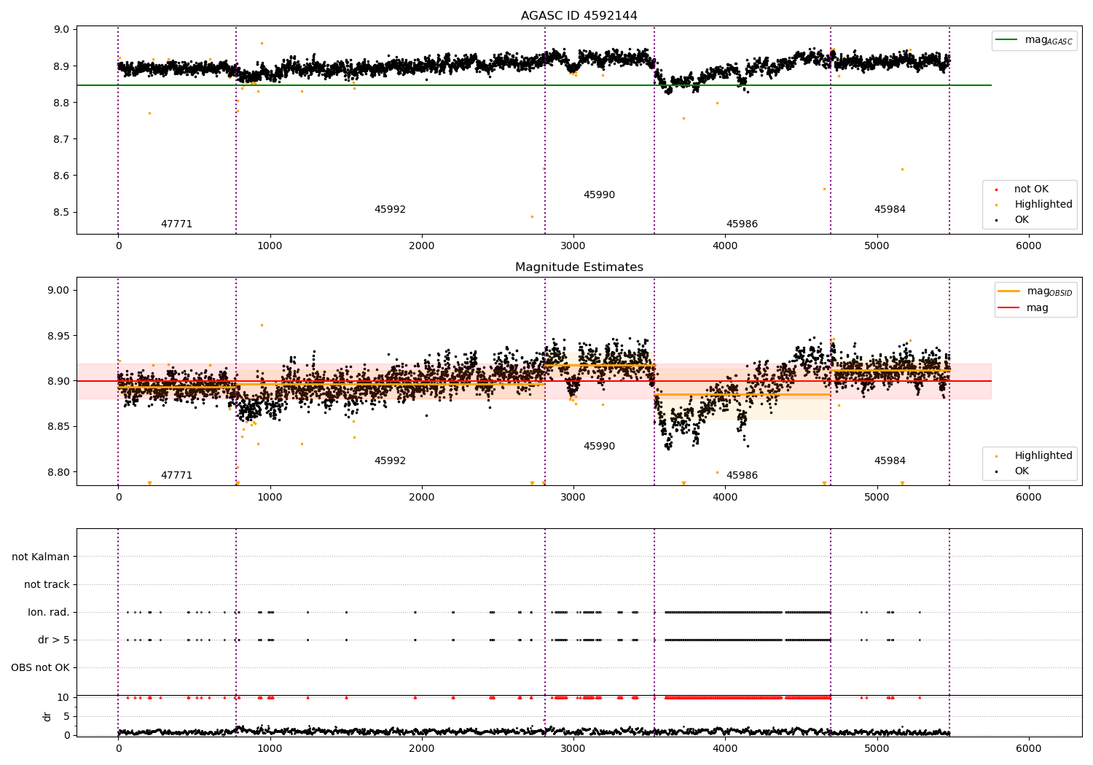This screenshot has height=765, width=1093.
Task: Click the 'Magnitude Estimates' plot title
Action: click(x=579, y=267)
